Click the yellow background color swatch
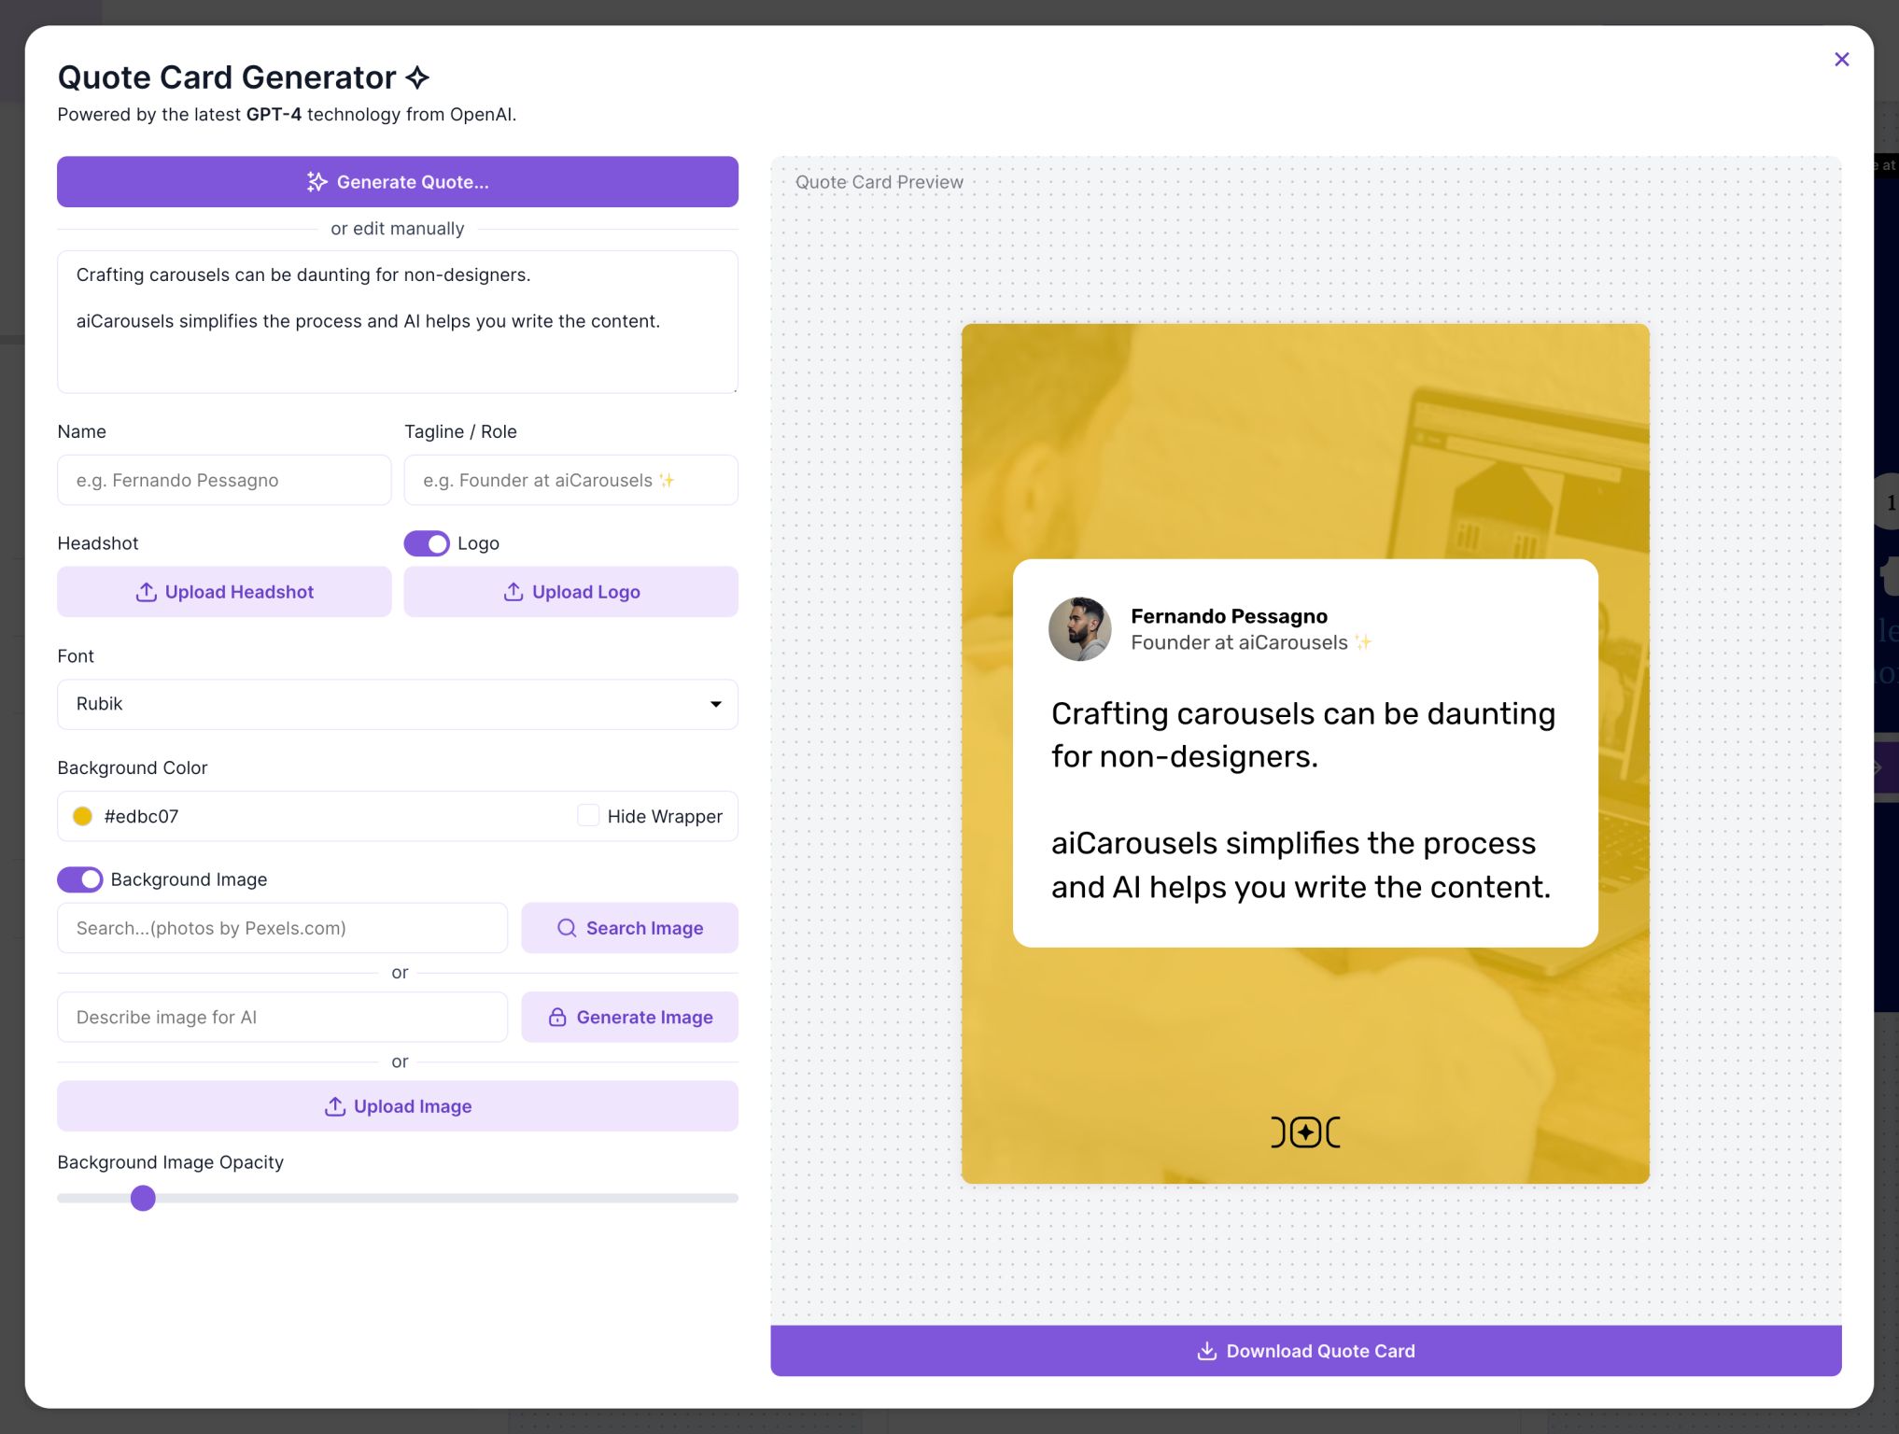Screen dimensions: 1899x1434 click(82, 815)
